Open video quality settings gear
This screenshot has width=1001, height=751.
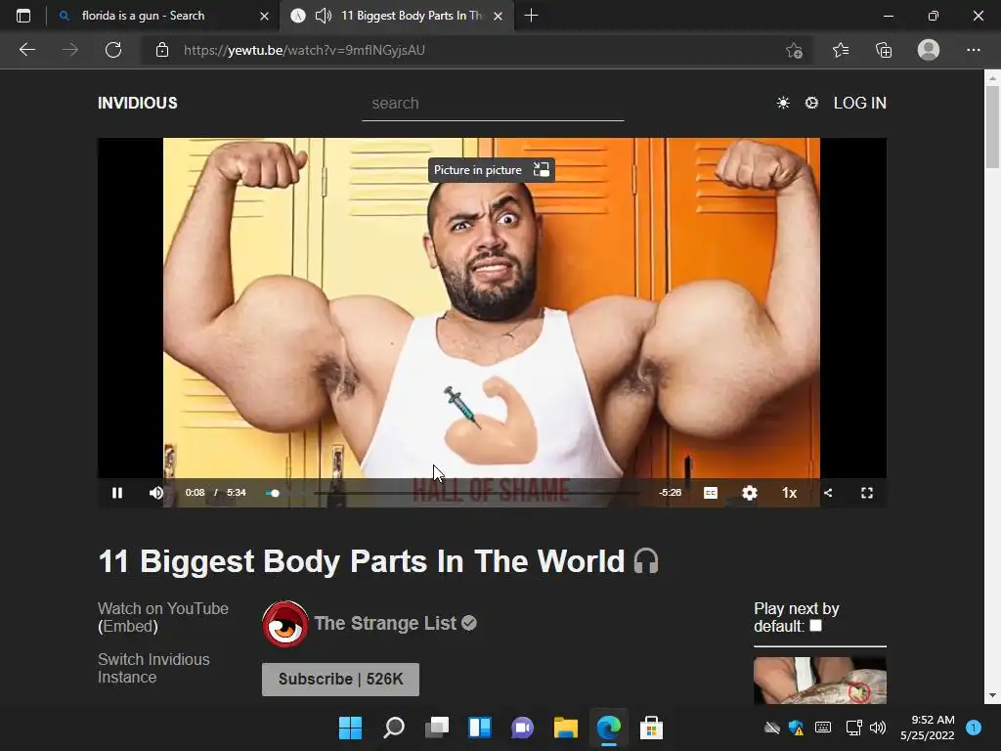[x=750, y=493]
